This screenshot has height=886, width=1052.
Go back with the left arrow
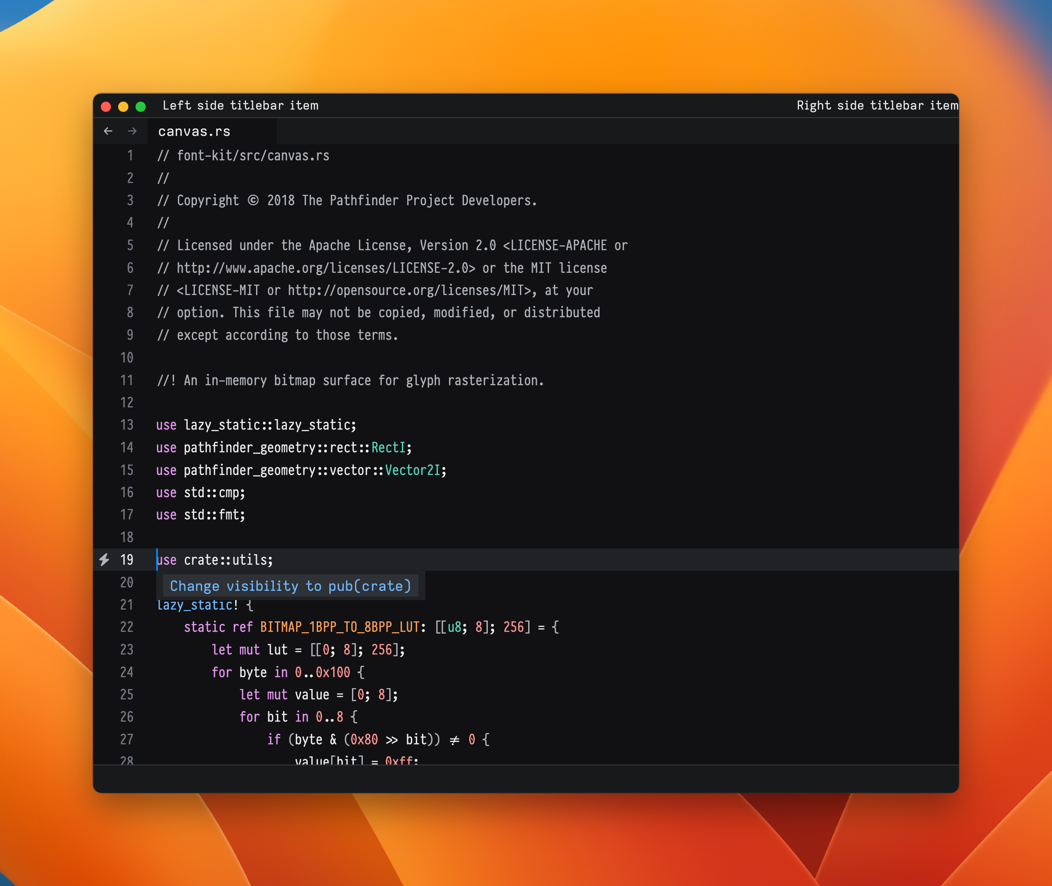(108, 131)
